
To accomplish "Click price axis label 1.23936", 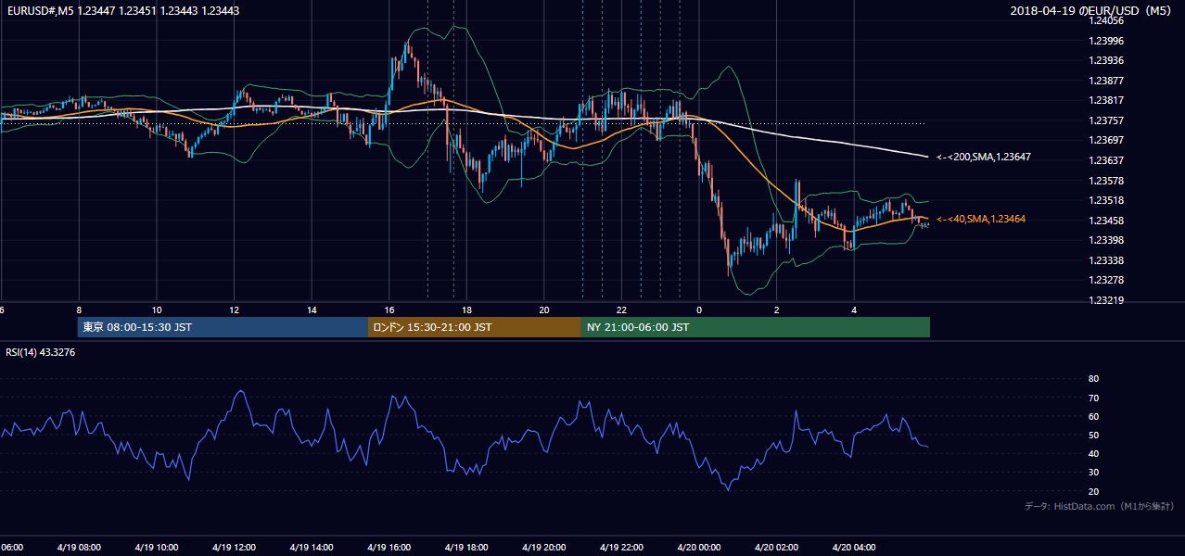I will tap(1108, 60).
